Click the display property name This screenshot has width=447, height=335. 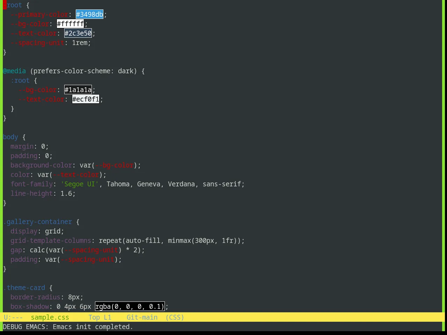pyautogui.click(x=24, y=231)
